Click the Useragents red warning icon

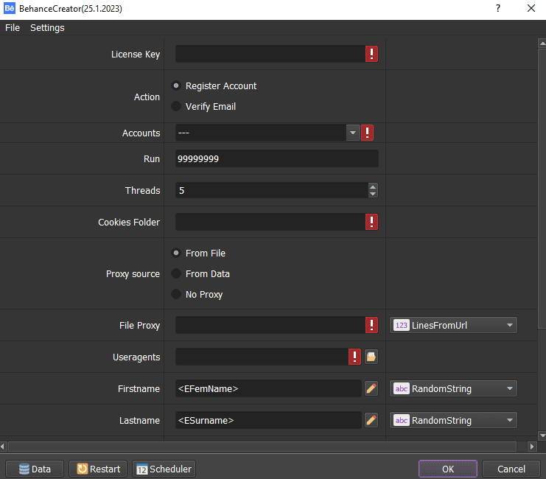click(354, 357)
